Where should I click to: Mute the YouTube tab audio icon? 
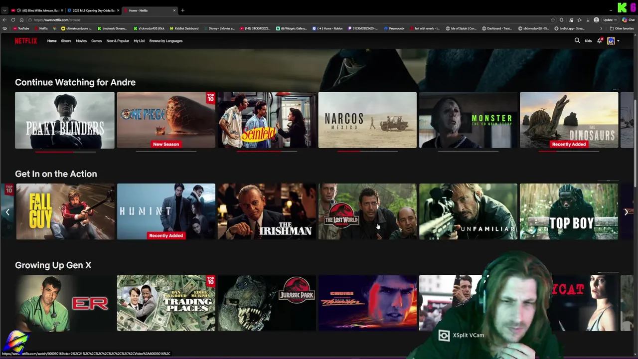pos(18,10)
